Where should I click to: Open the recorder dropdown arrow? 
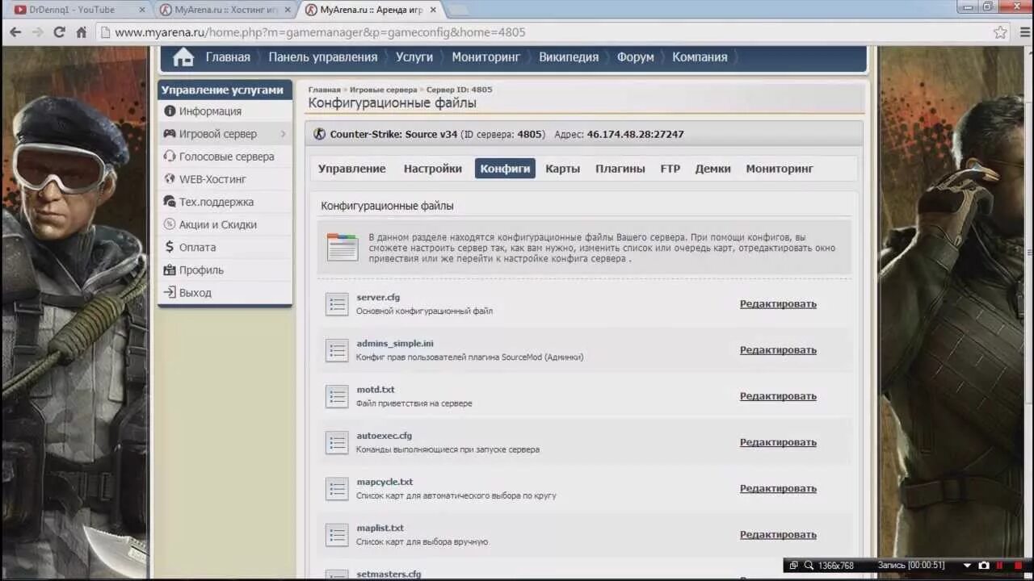click(967, 566)
